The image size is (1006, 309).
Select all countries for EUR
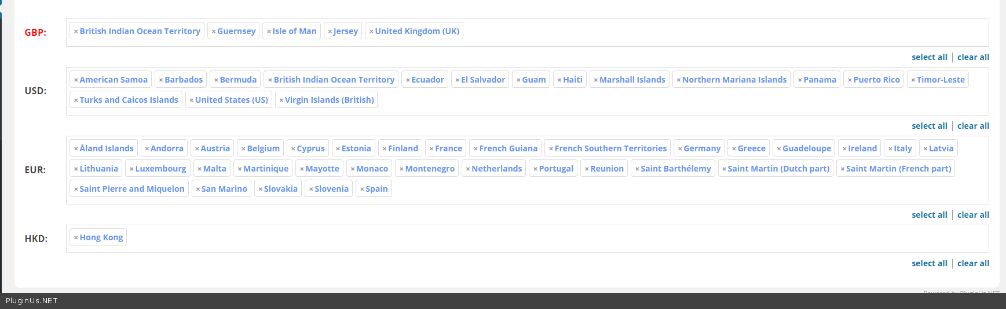coord(929,215)
